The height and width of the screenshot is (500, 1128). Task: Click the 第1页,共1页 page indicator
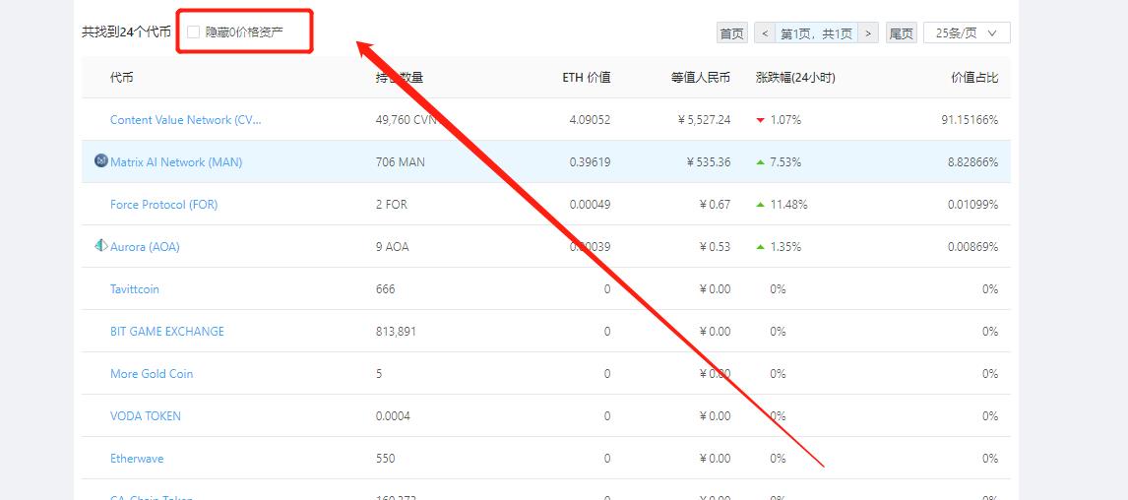(817, 33)
